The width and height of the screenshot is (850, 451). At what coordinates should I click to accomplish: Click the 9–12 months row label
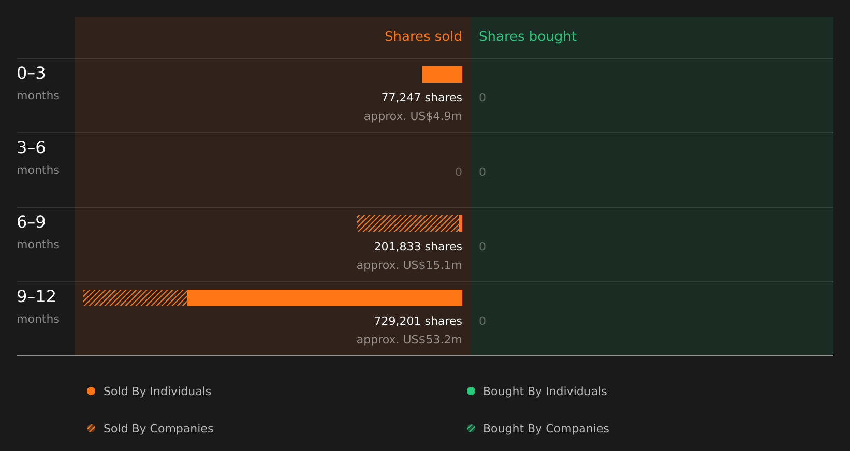pyautogui.click(x=38, y=307)
